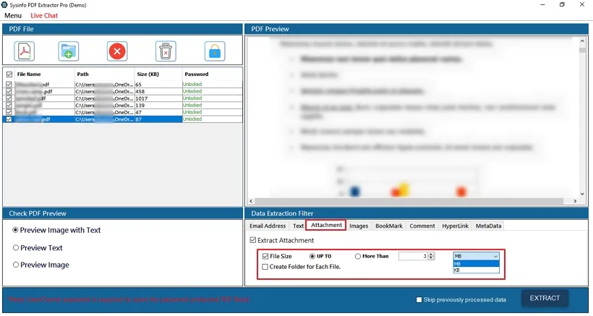Viewport: 593px width, 316px height.
Task: Go to the MetaData tab
Action: point(488,226)
